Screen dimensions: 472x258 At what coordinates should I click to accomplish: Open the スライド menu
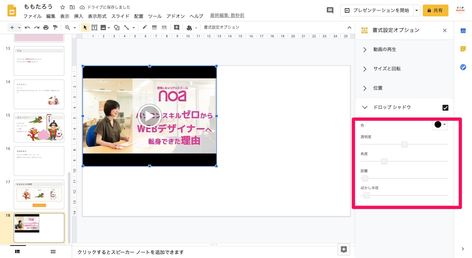pyautogui.click(x=120, y=16)
